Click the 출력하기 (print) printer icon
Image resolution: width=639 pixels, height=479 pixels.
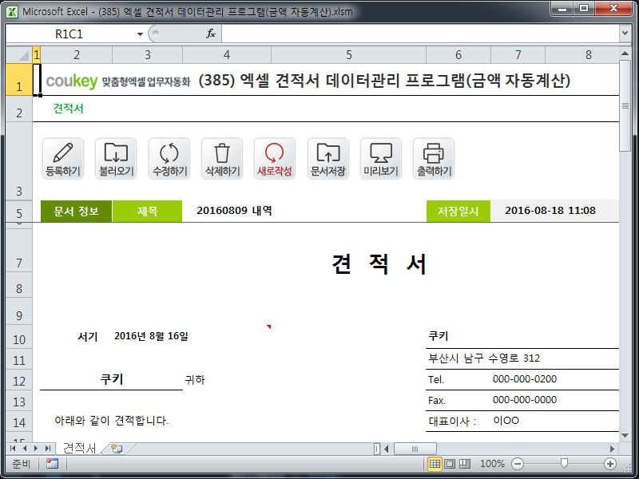click(434, 159)
